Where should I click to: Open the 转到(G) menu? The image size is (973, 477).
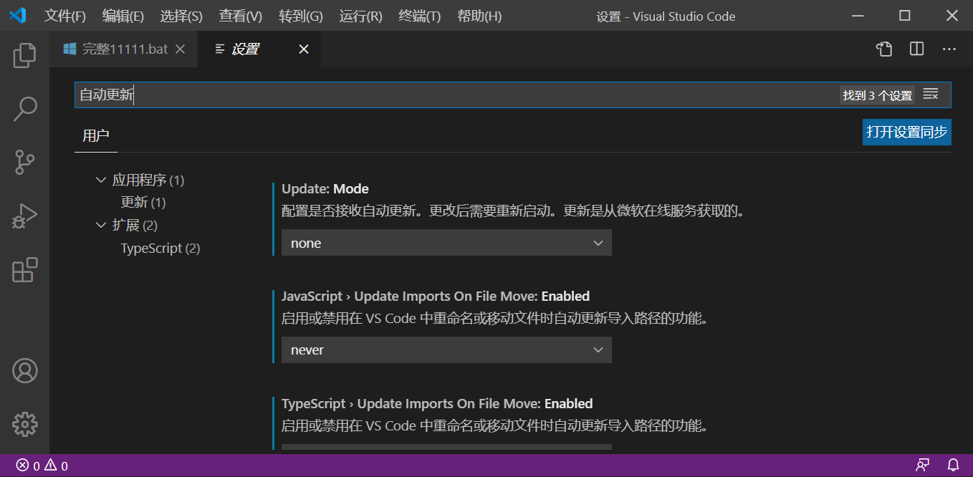pos(301,16)
